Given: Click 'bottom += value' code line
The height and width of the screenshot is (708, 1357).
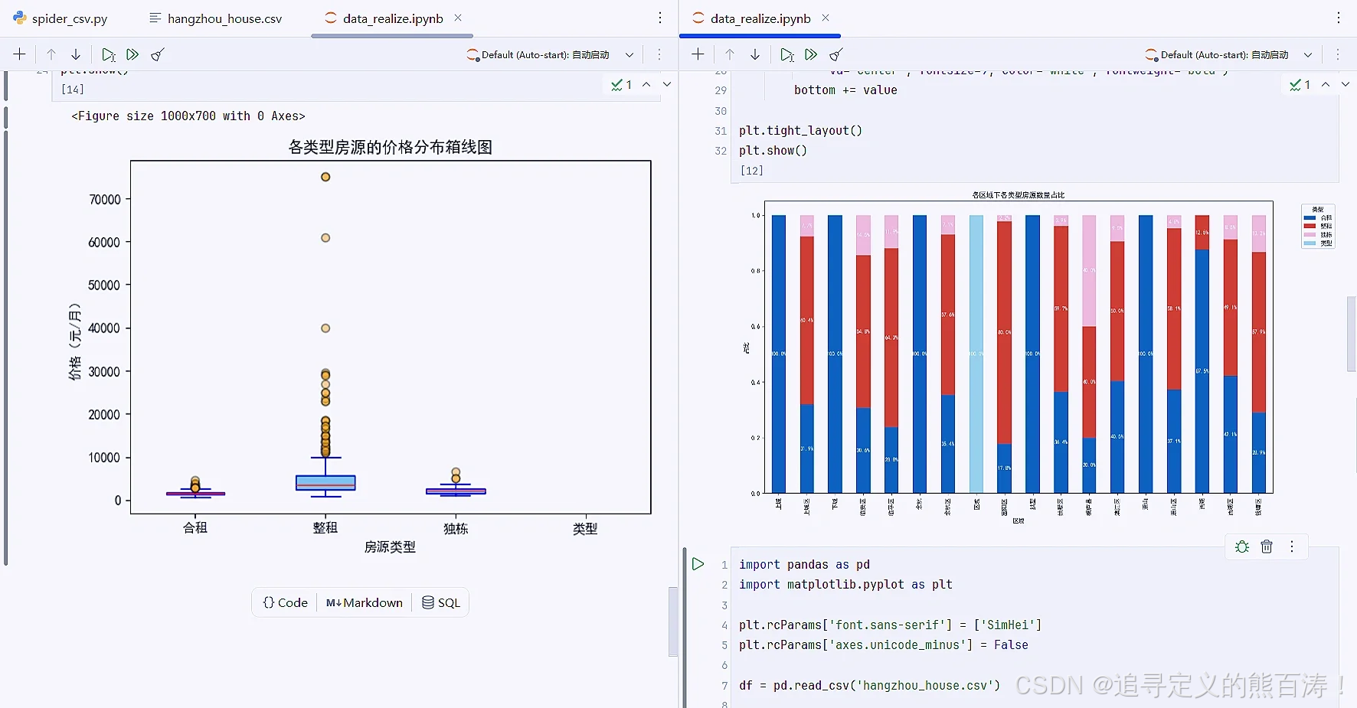Looking at the screenshot, I should (x=845, y=90).
